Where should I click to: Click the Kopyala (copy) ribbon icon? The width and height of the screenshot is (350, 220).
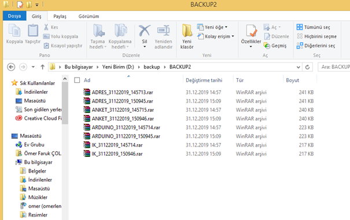pyautogui.click(x=14, y=31)
